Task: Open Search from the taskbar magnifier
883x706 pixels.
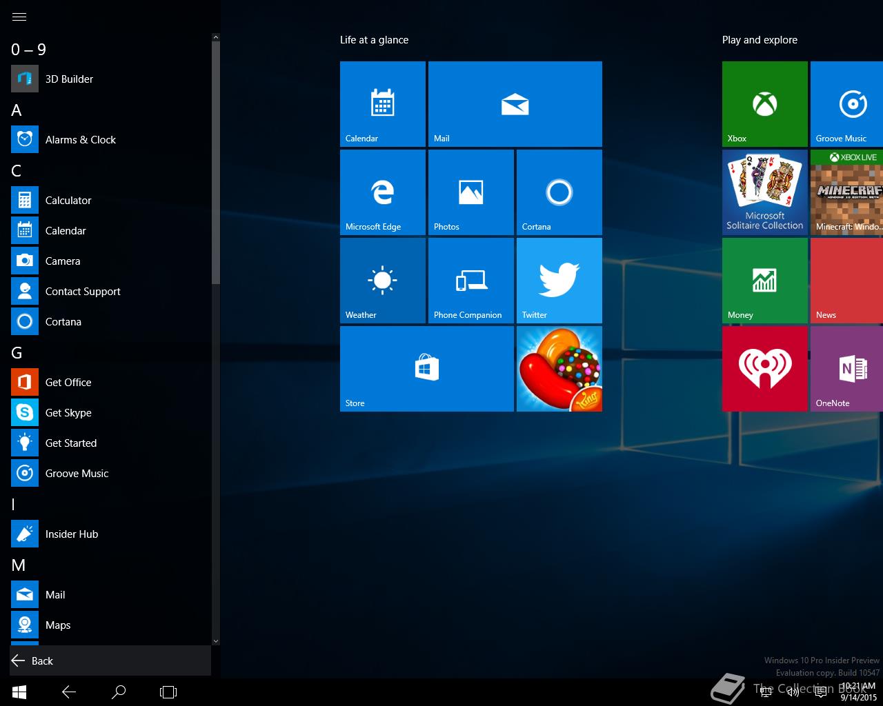Action: tap(119, 692)
